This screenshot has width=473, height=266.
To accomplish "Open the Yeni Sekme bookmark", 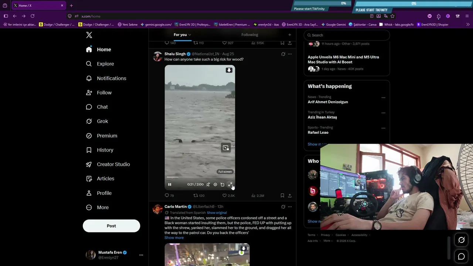I will (x=127, y=25).
